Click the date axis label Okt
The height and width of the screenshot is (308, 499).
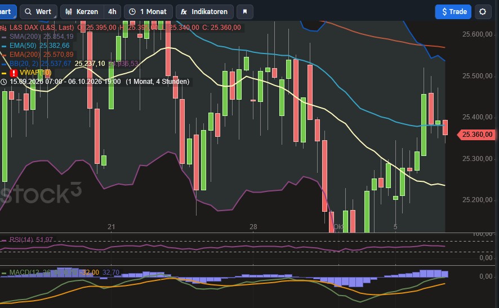click(338, 227)
